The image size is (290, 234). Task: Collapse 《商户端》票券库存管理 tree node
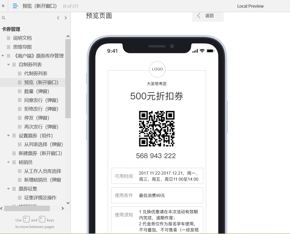click(x=3, y=56)
